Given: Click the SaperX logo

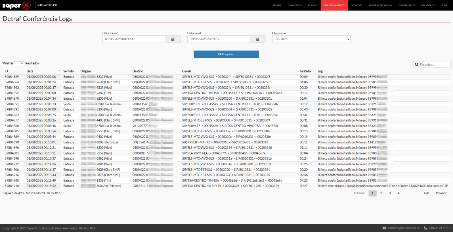Looking at the screenshot, I should pyautogui.click(x=16, y=5).
